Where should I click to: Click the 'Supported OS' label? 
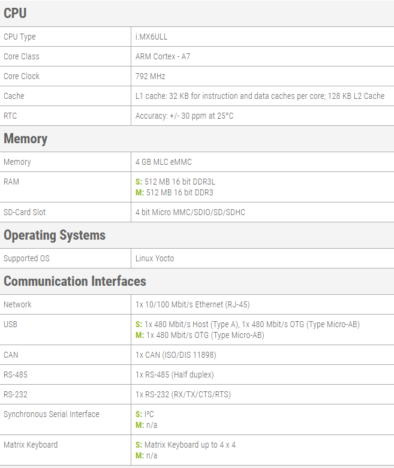(x=26, y=258)
